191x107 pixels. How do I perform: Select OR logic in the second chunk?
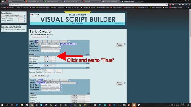pos(50,80)
